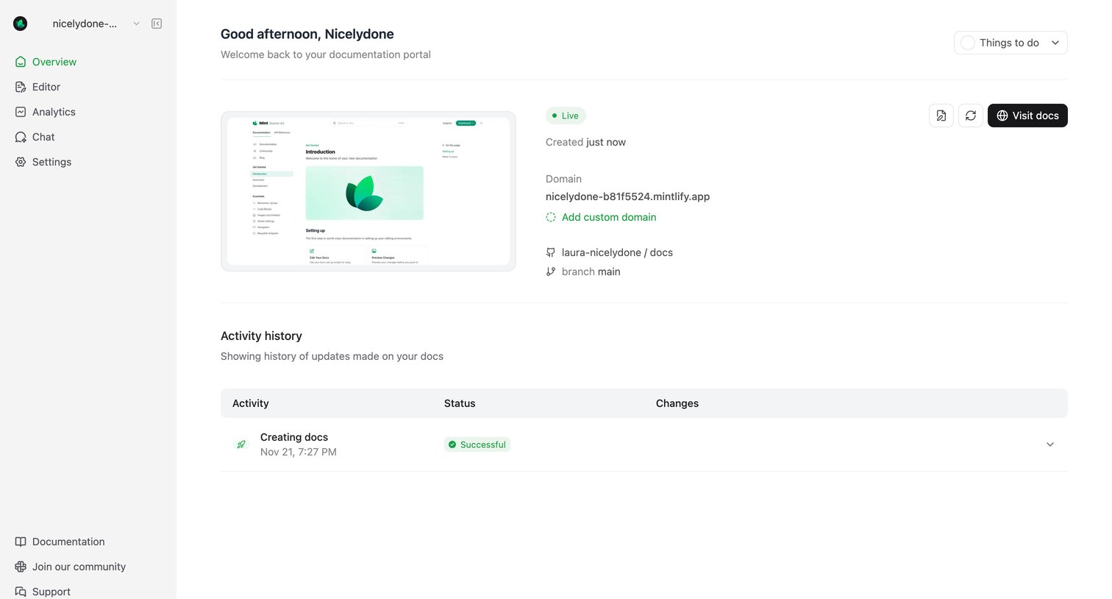The height and width of the screenshot is (599, 1112).
Task: Click the laura-nicelydone / docs repository link
Action: (617, 252)
